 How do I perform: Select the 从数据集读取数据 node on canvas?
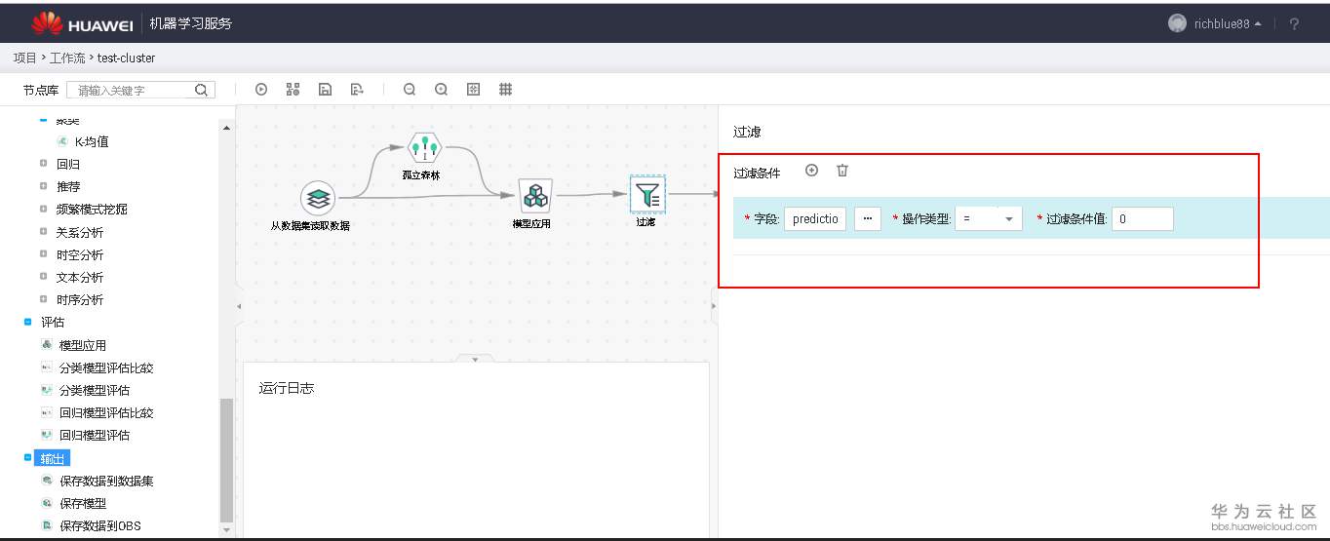pyautogui.click(x=317, y=198)
